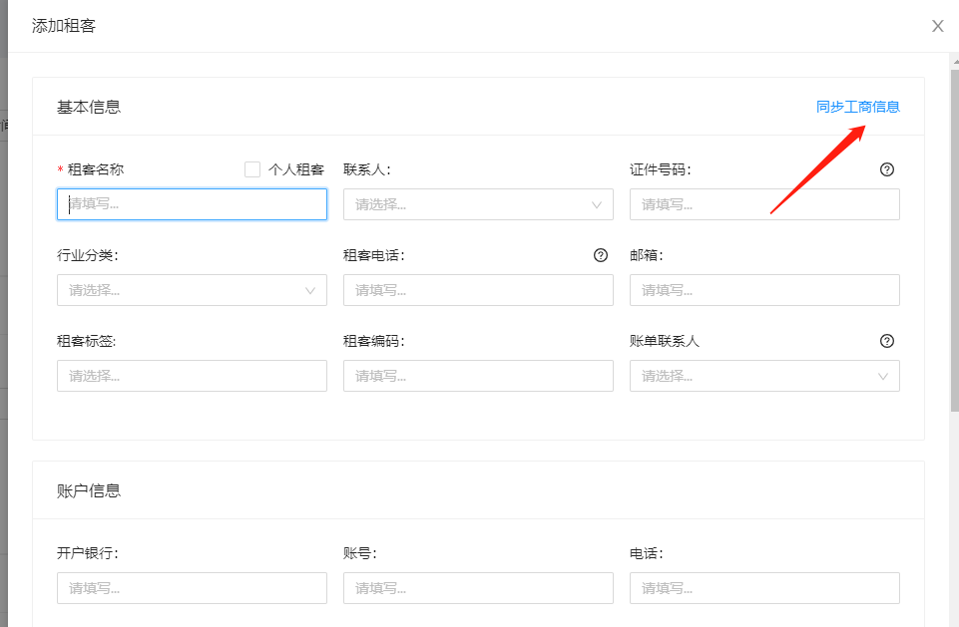Click the 开户银行 input field
The width and height of the screenshot is (959, 627).
tap(192, 588)
